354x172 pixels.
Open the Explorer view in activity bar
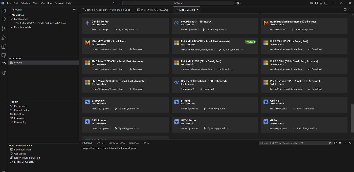pyautogui.click(x=4, y=11)
